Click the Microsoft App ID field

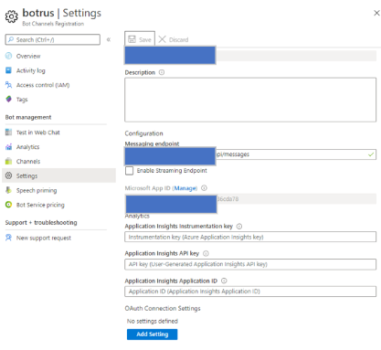point(250,199)
